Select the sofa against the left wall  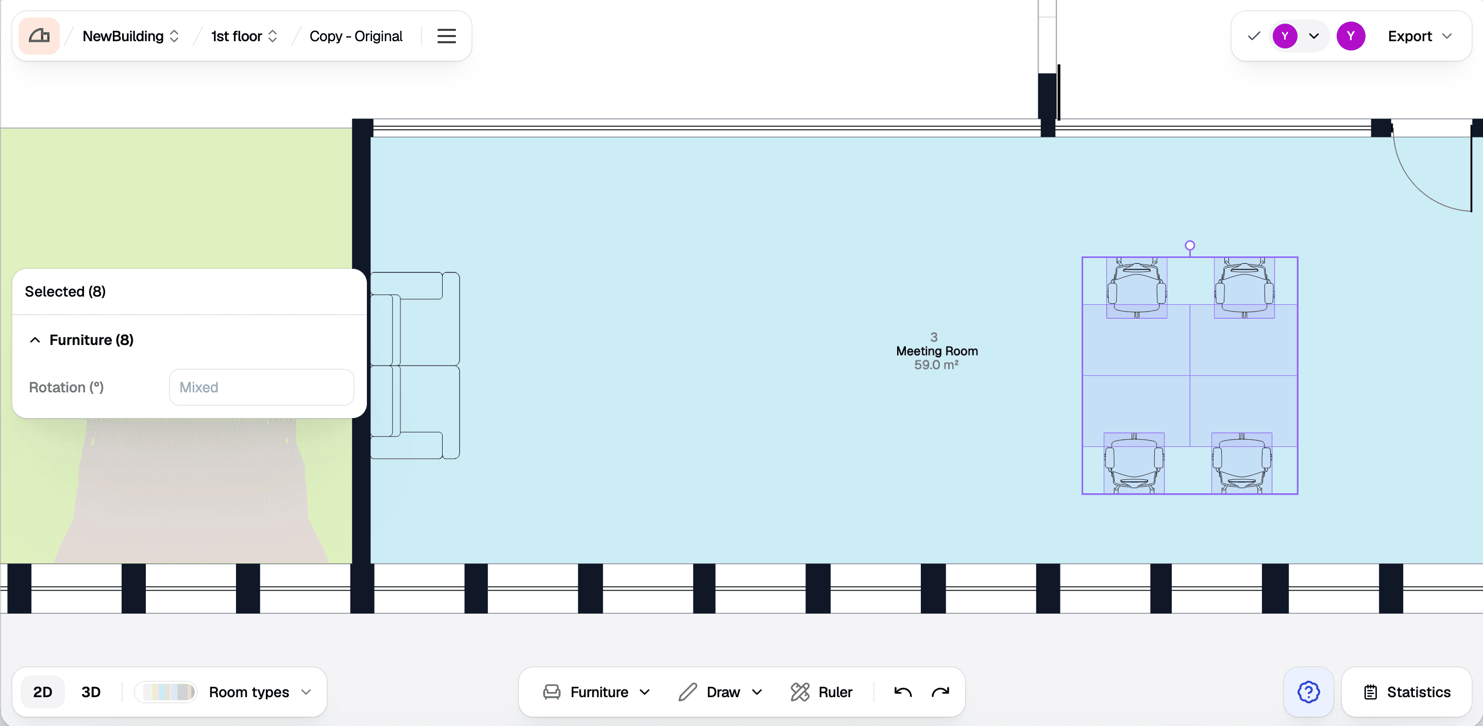pos(414,365)
